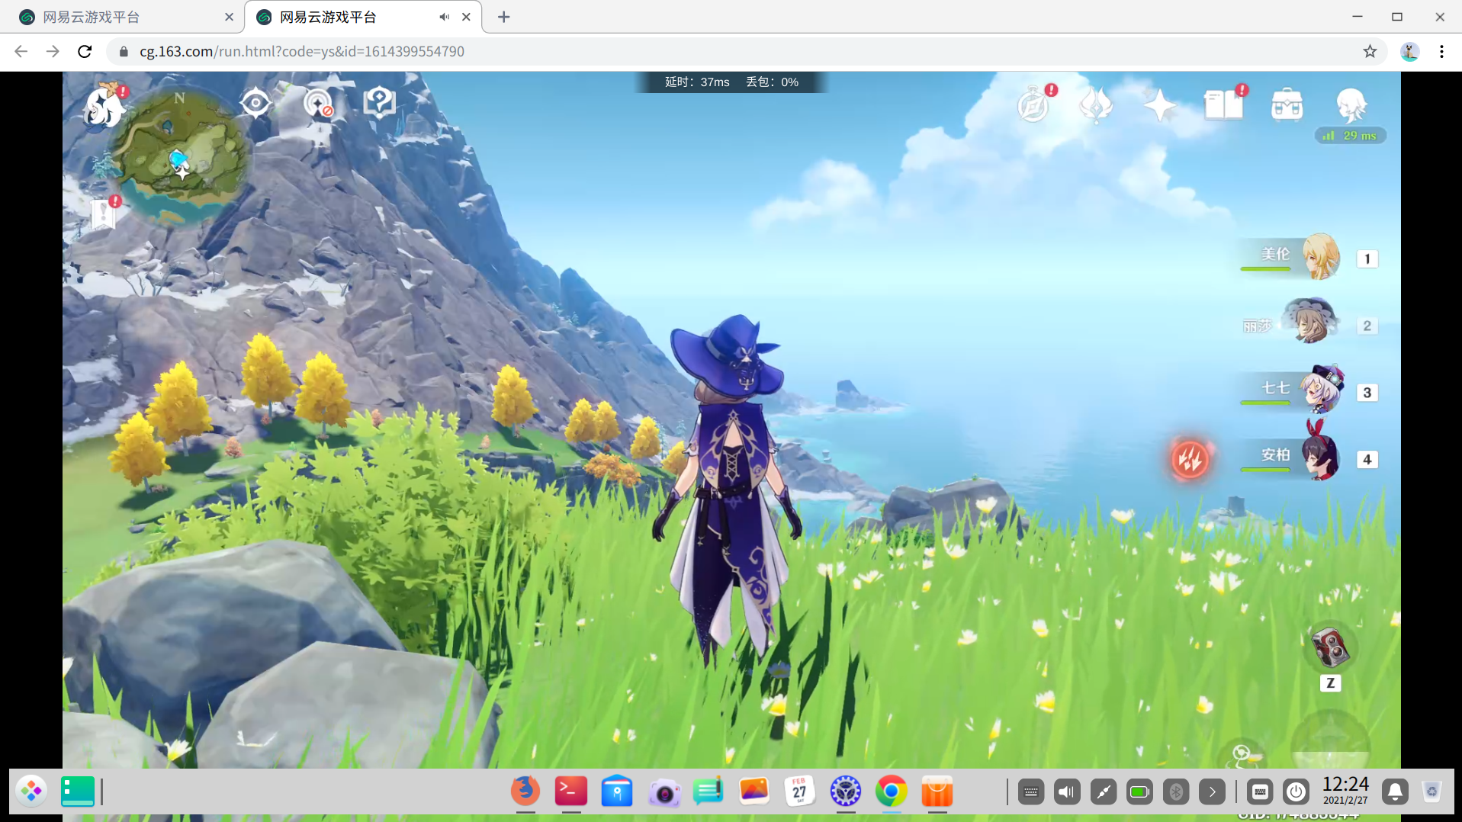Select the active 网易云游戏平台 tab playing audio

(362, 17)
